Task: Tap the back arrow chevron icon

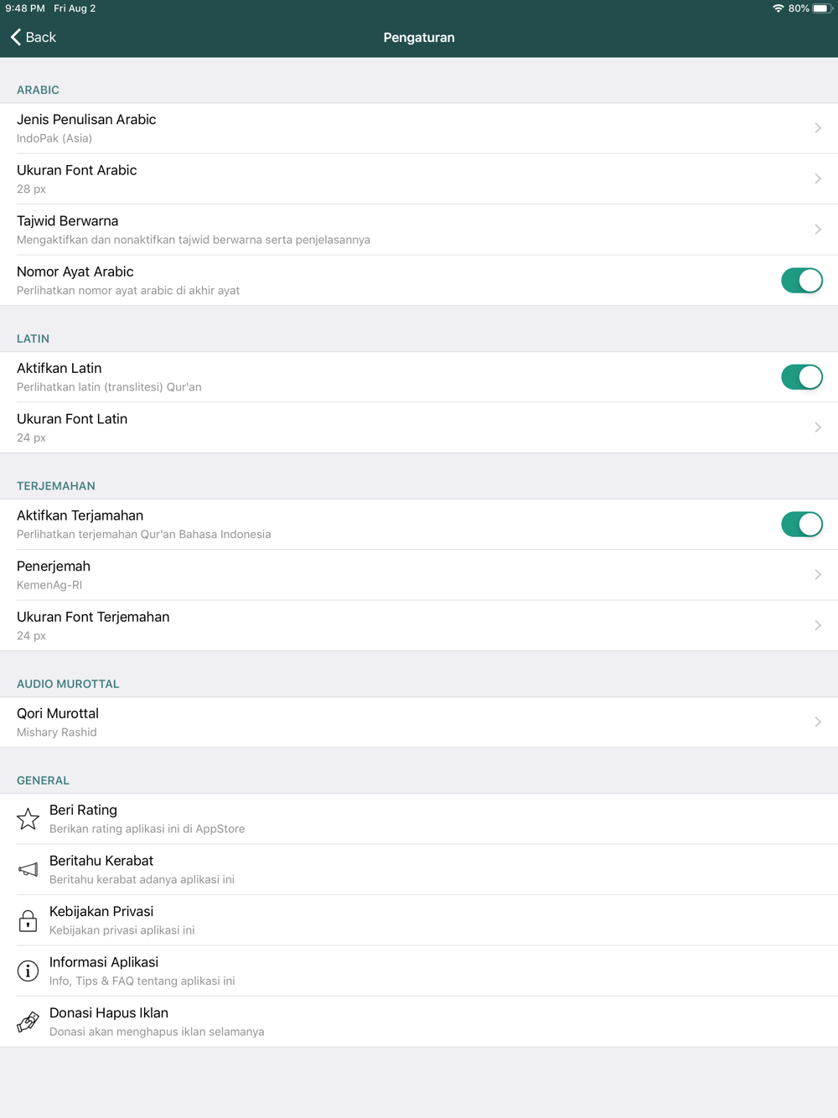Action: pyautogui.click(x=16, y=37)
